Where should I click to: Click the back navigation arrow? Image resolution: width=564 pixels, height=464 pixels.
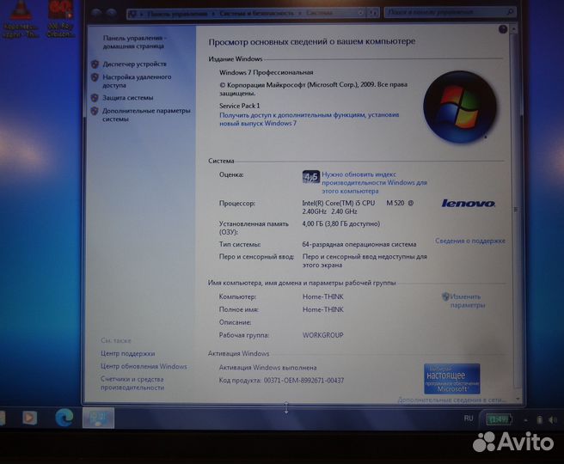(x=96, y=13)
